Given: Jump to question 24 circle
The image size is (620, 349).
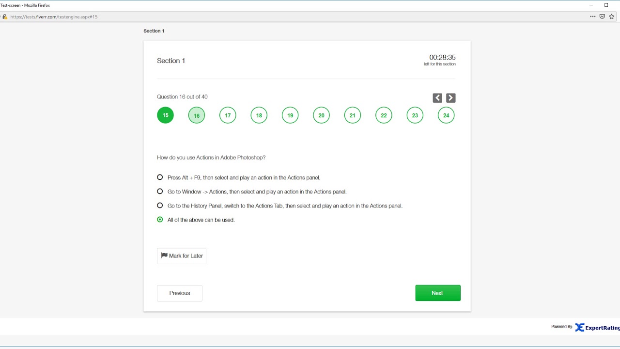Looking at the screenshot, I should coord(446,115).
